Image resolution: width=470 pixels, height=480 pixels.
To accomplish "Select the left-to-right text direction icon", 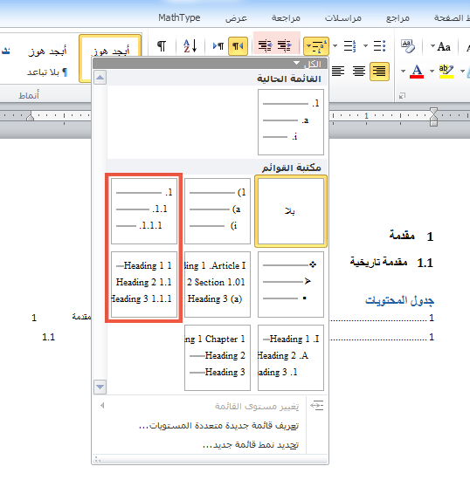I will [x=218, y=46].
